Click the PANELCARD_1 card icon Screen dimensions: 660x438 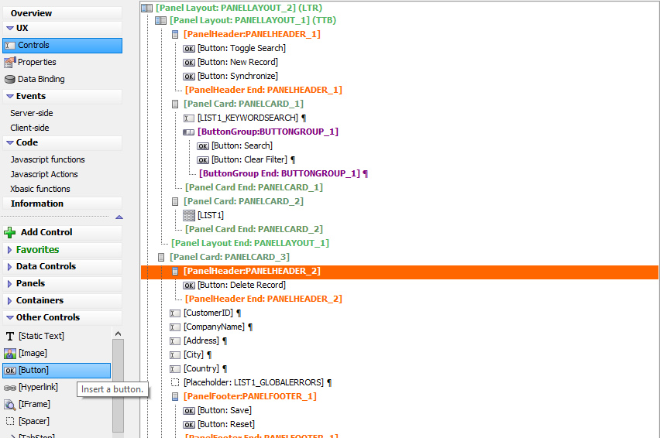[175, 104]
